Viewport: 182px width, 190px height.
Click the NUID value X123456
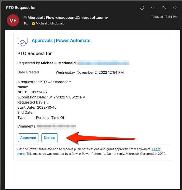coord(39,92)
